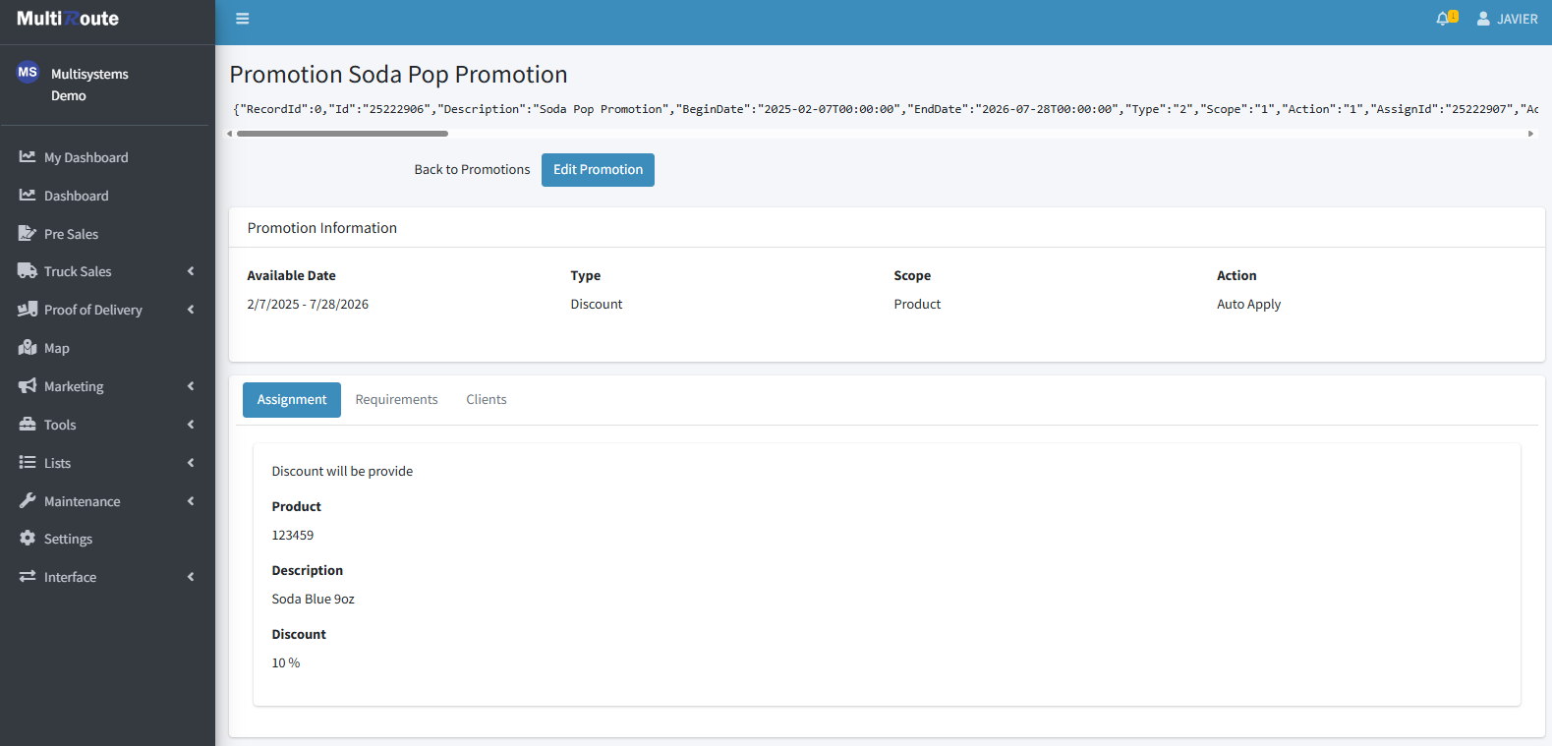Click the JAVIER user profile icon

pyautogui.click(x=1483, y=19)
